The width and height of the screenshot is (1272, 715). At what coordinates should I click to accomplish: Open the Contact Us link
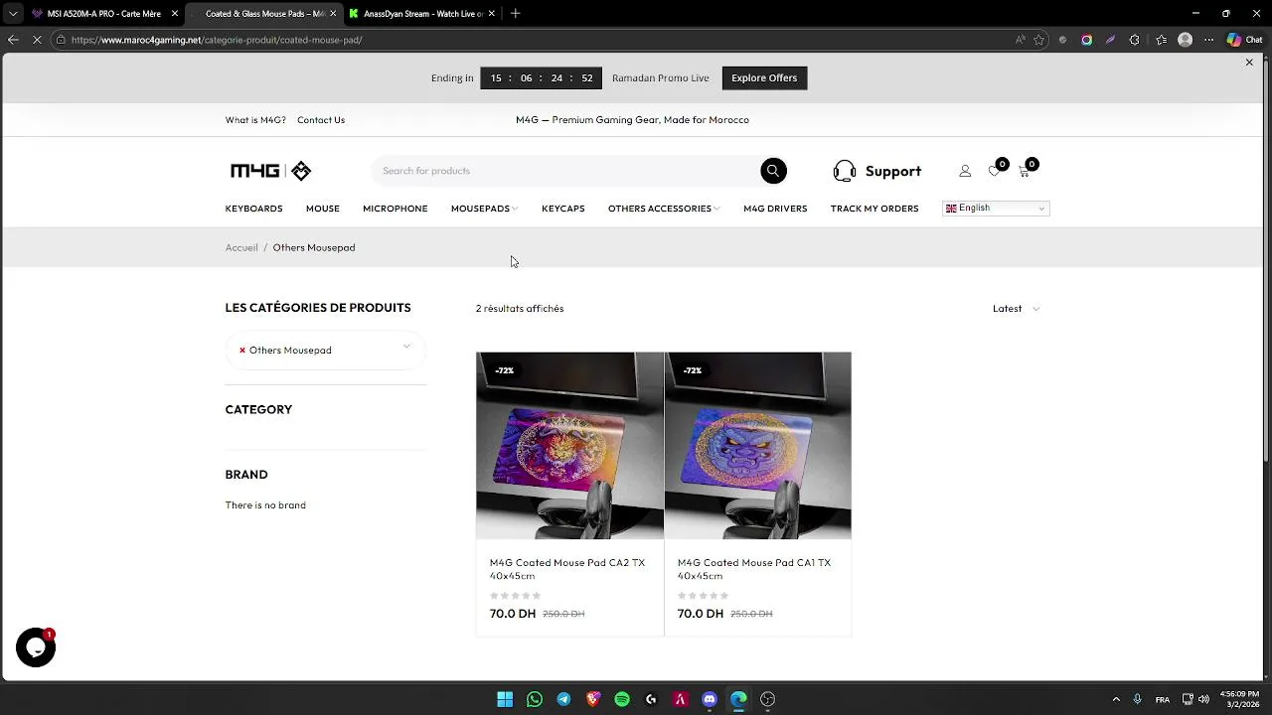[321, 120]
